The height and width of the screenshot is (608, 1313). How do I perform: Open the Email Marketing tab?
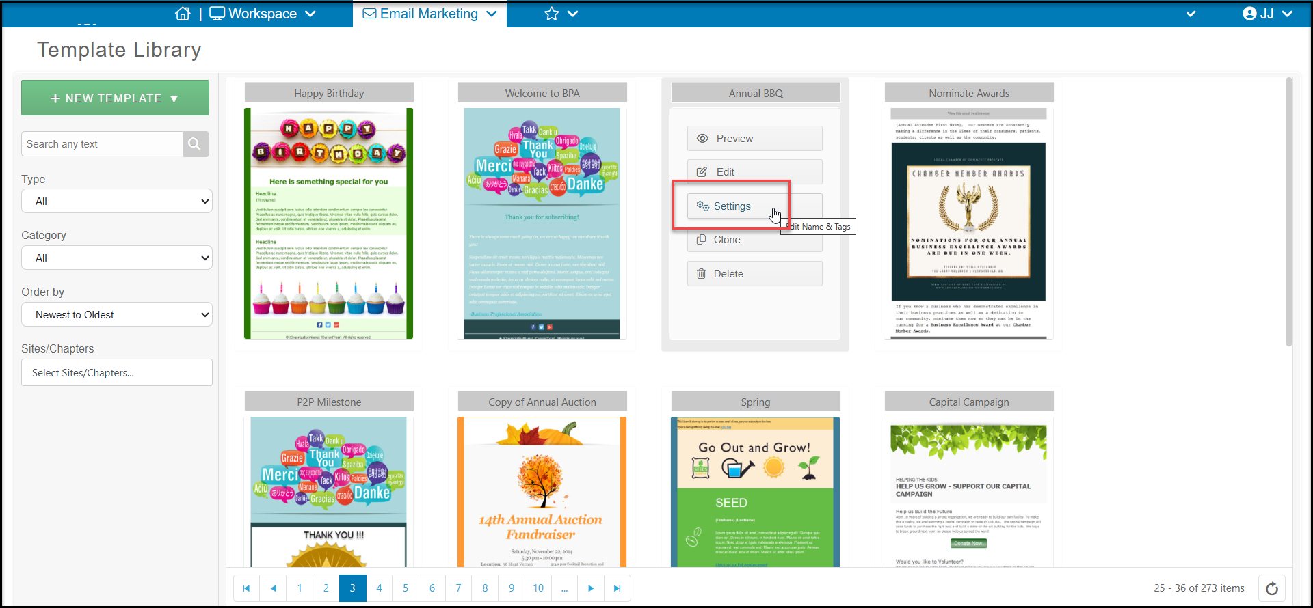(x=429, y=14)
